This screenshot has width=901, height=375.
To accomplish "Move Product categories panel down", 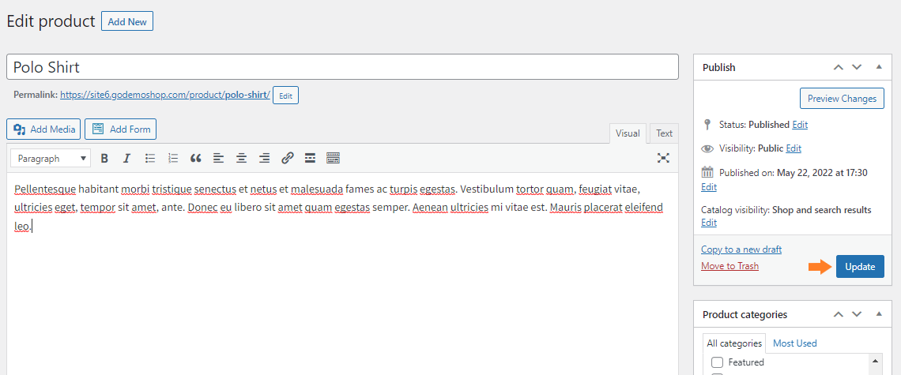I will pyautogui.click(x=857, y=314).
